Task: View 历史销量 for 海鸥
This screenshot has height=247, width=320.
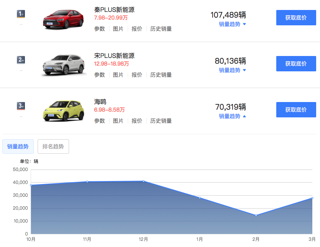Action: (161, 121)
